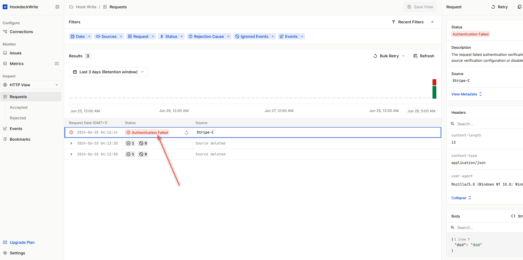Click the Upgrade Plan link
This screenshot has width=523, height=260.
click(x=22, y=242)
